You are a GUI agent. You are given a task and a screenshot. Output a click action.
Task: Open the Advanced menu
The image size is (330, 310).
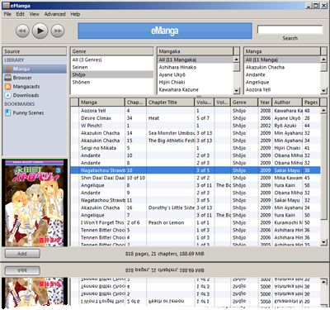tap(55, 14)
